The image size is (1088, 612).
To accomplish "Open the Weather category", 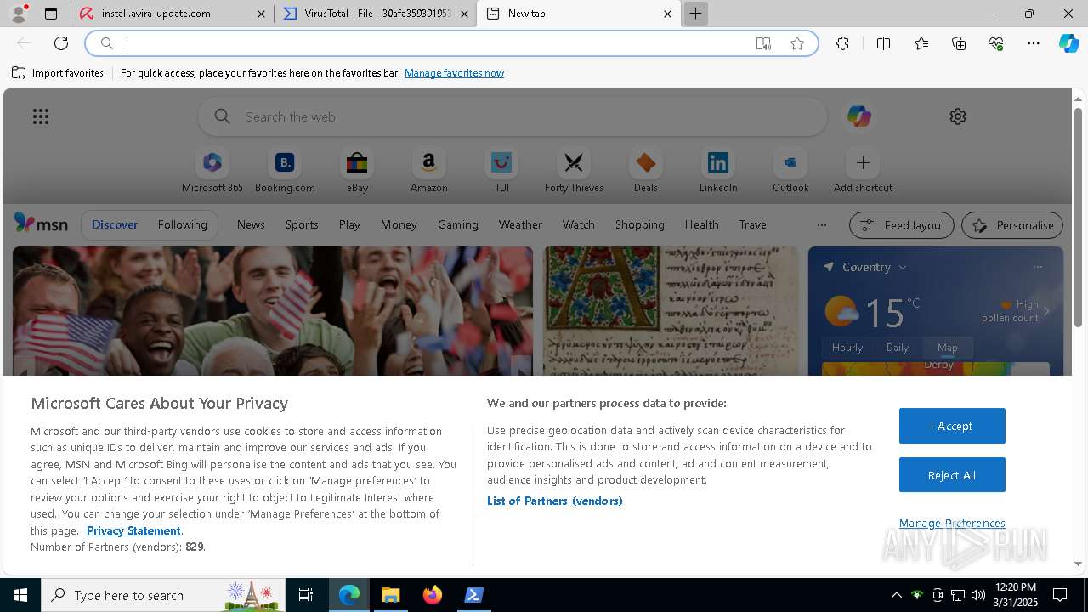I will tap(520, 224).
